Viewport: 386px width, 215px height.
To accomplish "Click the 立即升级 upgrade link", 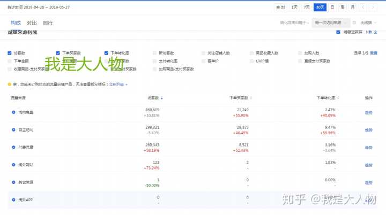I will pos(117,85).
